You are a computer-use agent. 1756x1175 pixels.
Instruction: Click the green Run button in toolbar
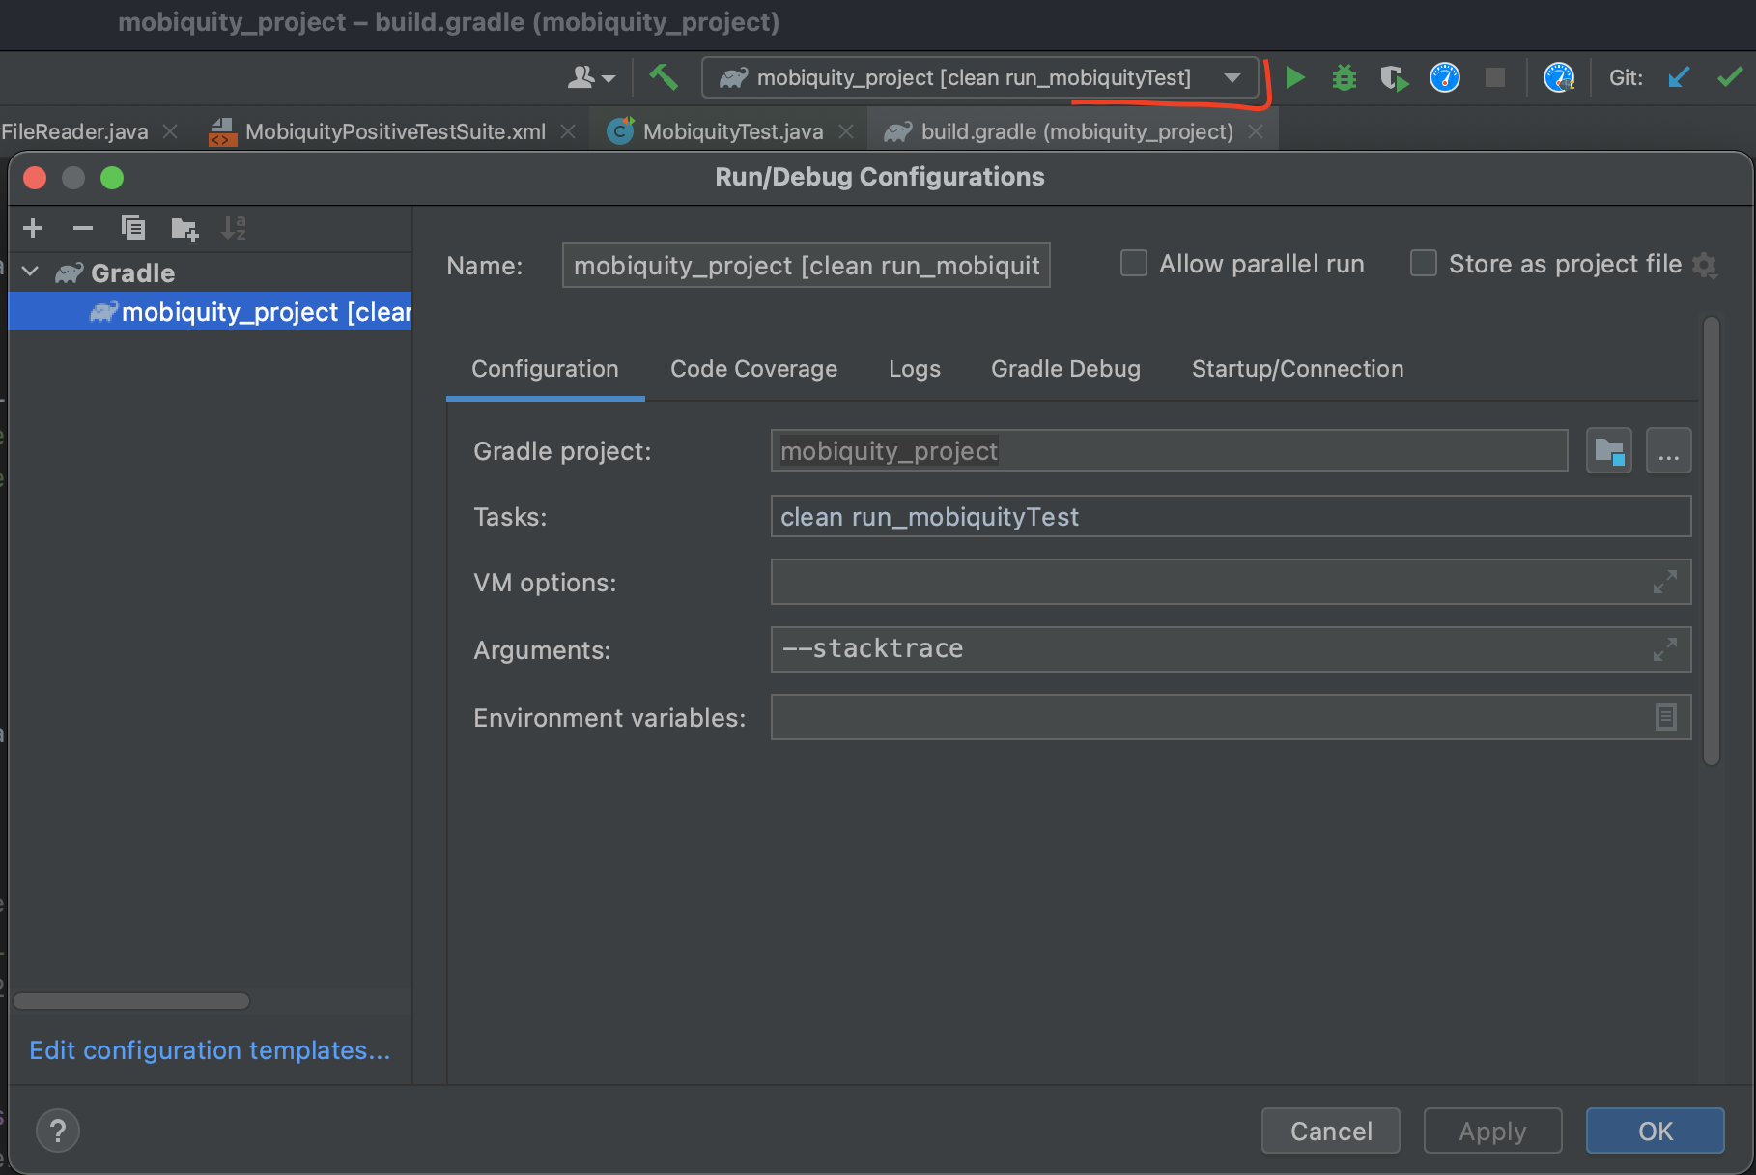1295,77
